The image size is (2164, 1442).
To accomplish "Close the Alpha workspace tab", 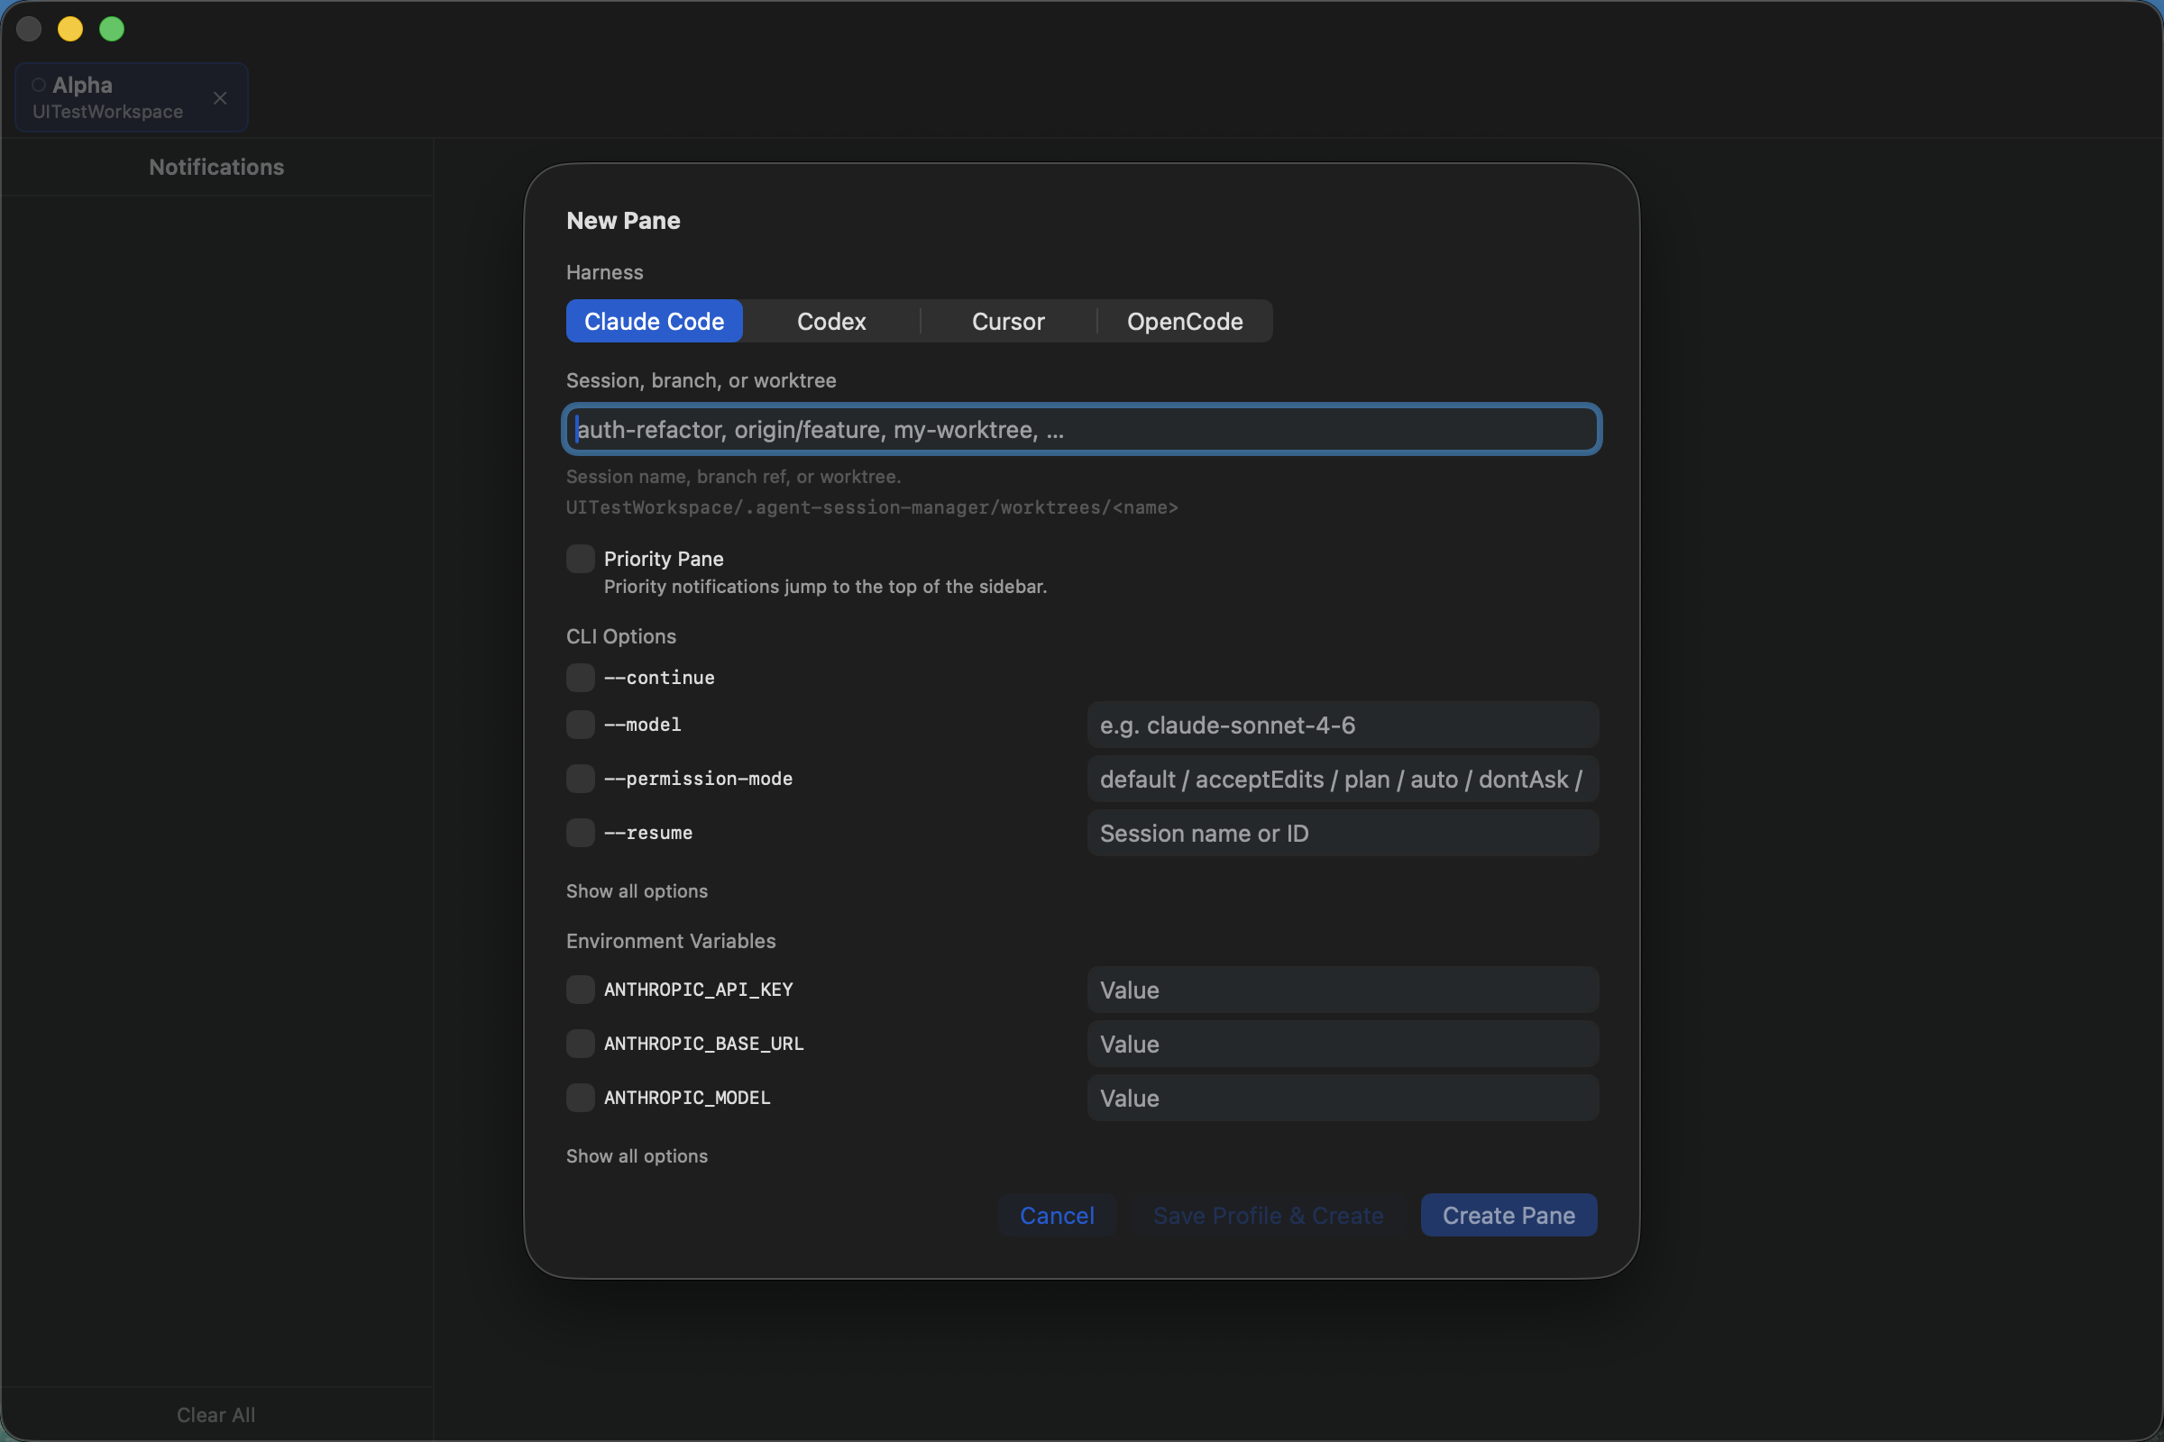I will point(220,97).
